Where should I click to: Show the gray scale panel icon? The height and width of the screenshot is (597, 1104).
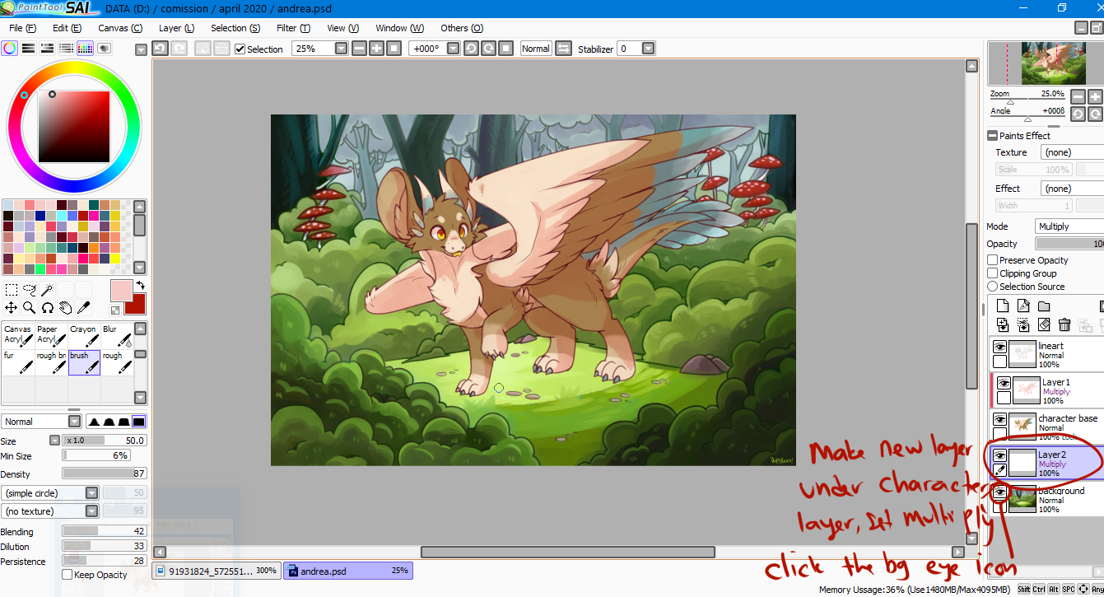point(66,49)
